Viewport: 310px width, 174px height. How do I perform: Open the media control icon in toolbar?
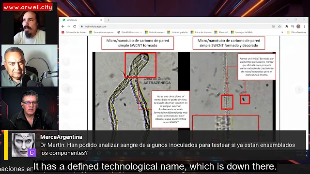[293, 27]
